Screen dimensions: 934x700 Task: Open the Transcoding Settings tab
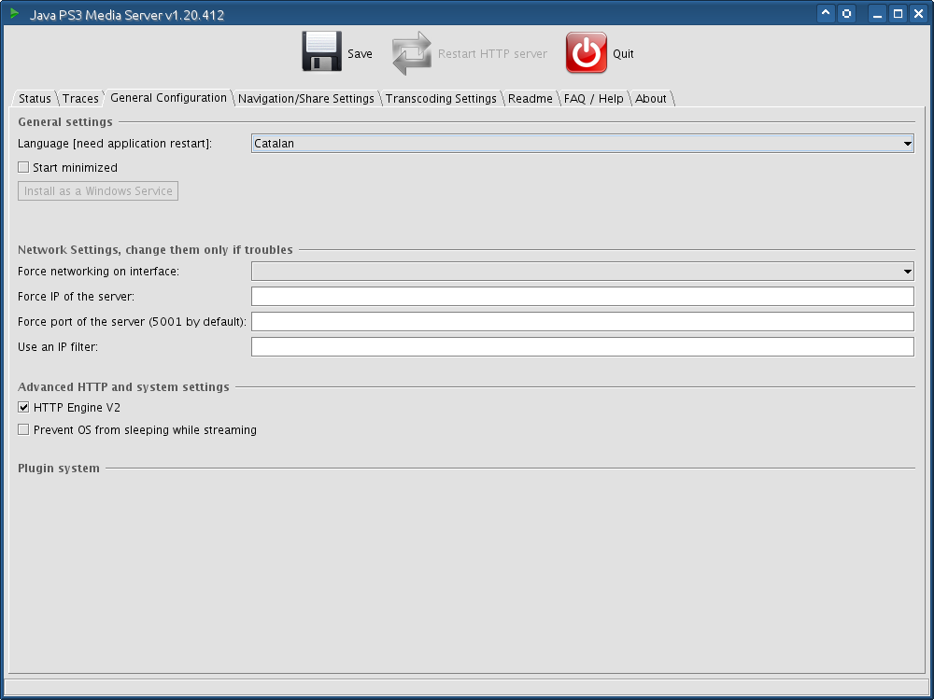pos(441,98)
